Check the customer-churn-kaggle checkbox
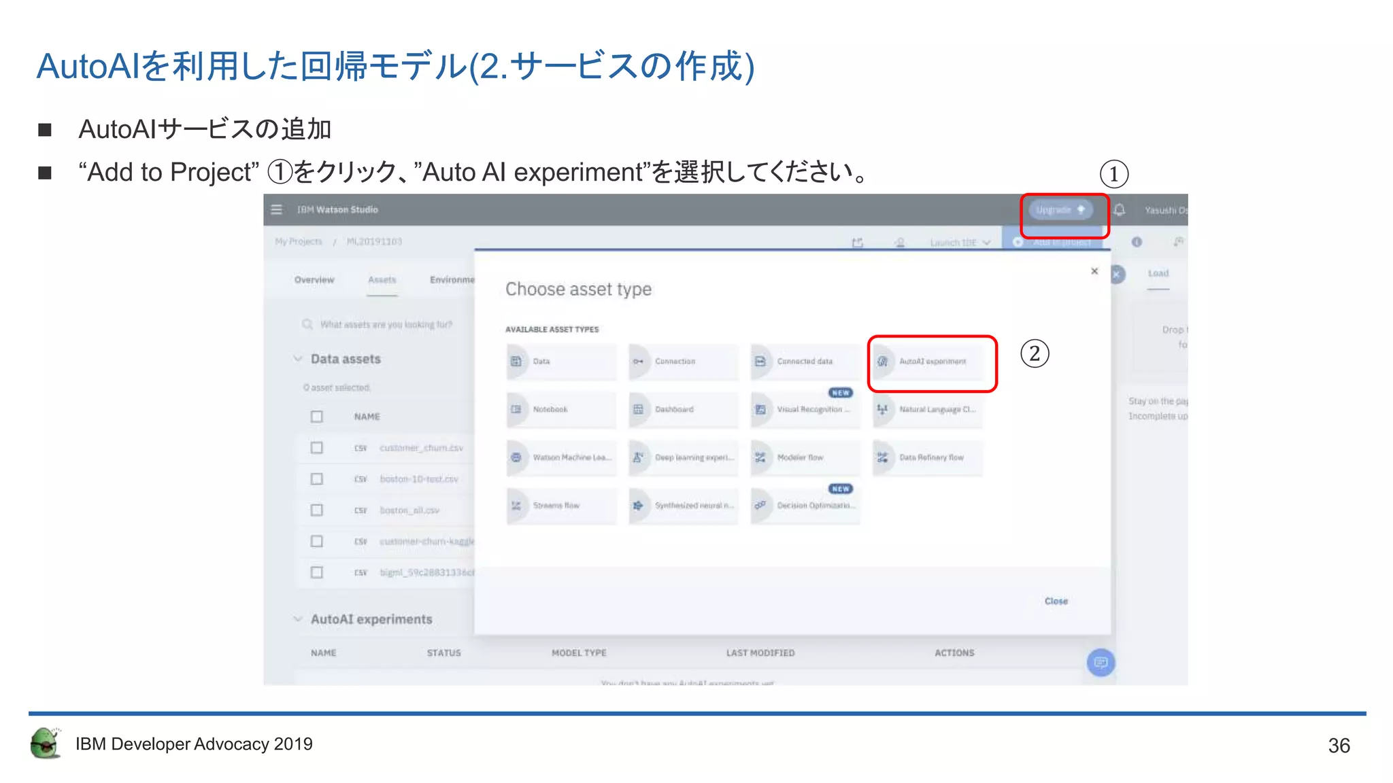 [x=316, y=542]
